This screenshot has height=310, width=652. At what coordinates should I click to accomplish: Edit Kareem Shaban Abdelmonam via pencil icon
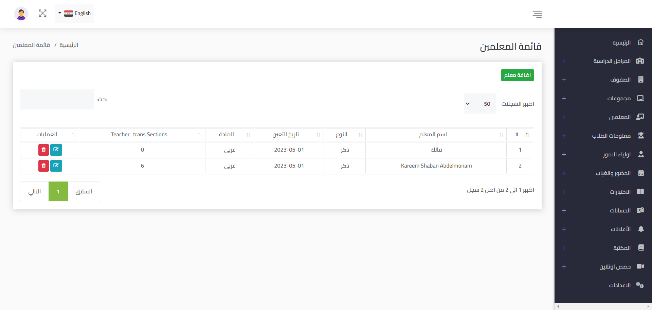pyautogui.click(x=56, y=166)
